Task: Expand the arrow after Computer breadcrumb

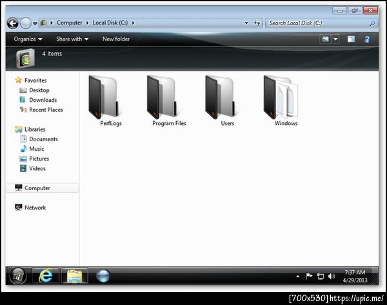Action: (87, 23)
